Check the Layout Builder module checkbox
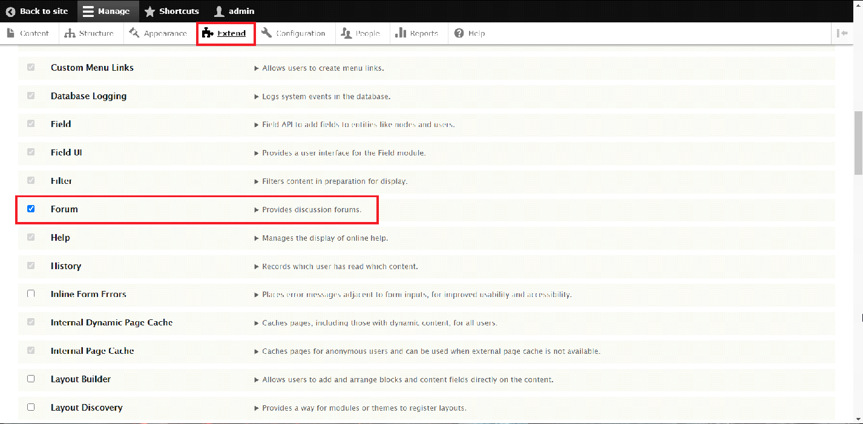 (31, 379)
